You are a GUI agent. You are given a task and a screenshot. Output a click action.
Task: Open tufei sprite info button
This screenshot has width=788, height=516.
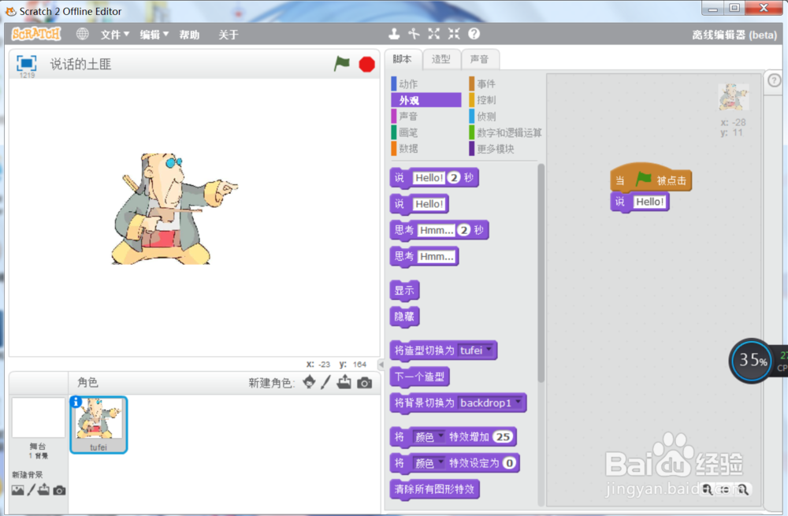(76, 402)
